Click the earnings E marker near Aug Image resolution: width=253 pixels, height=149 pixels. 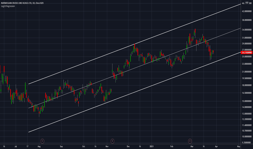[x=42, y=141]
